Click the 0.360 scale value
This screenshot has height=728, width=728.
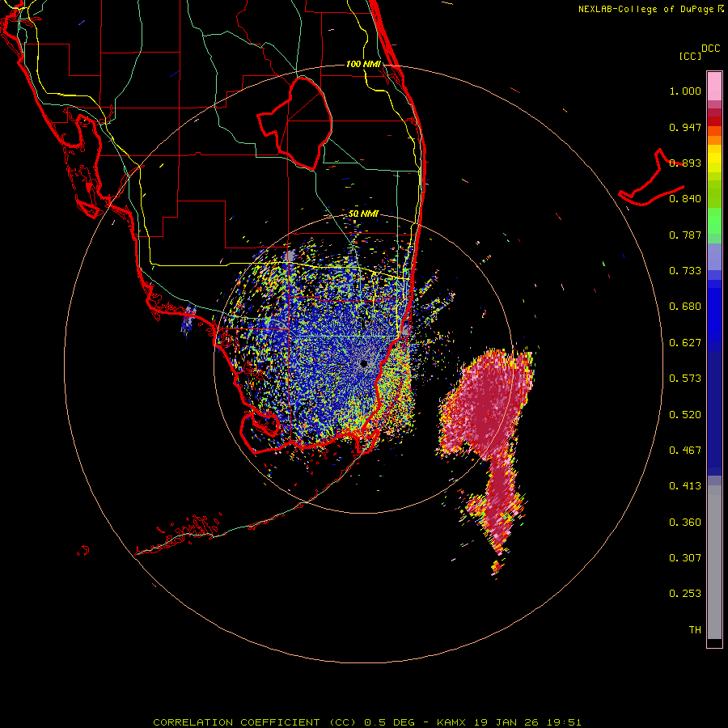[685, 523]
